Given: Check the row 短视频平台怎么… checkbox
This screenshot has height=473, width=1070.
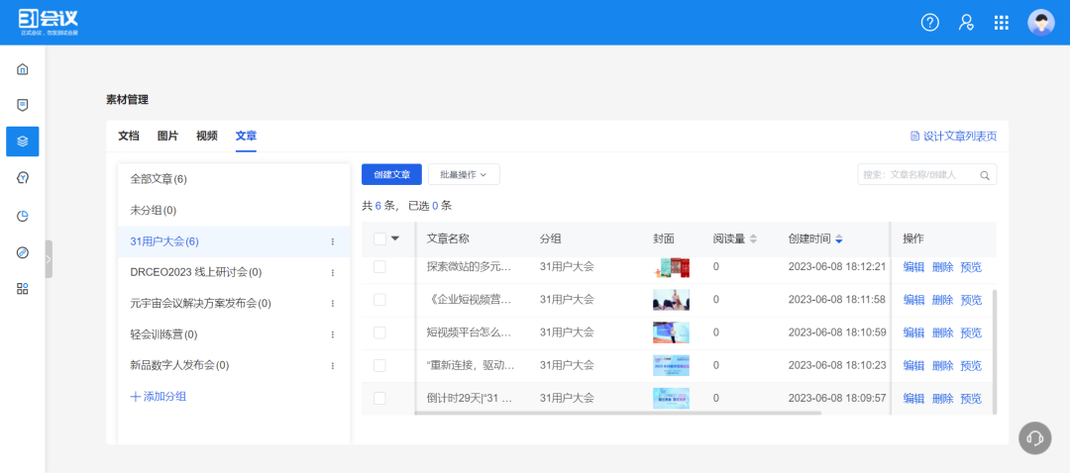Looking at the screenshot, I should (379, 332).
